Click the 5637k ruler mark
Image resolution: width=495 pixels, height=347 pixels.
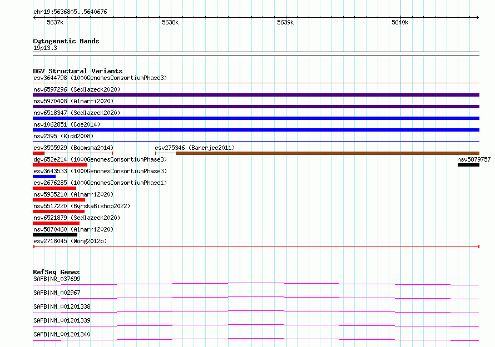pos(55,22)
